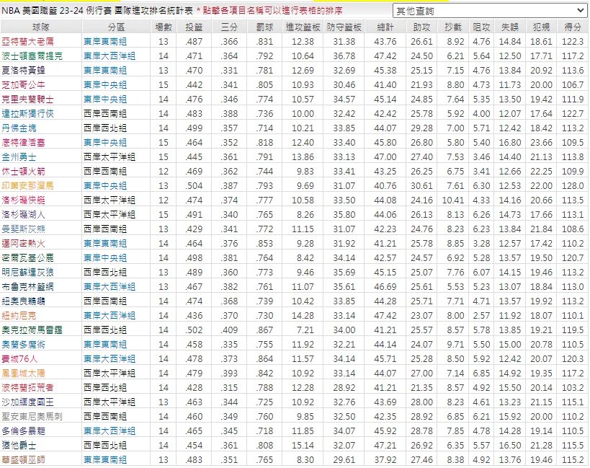Sort the table by 球隊 column header
This screenshot has width=590, height=468.
pyautogui.click(x=41, y=27)
